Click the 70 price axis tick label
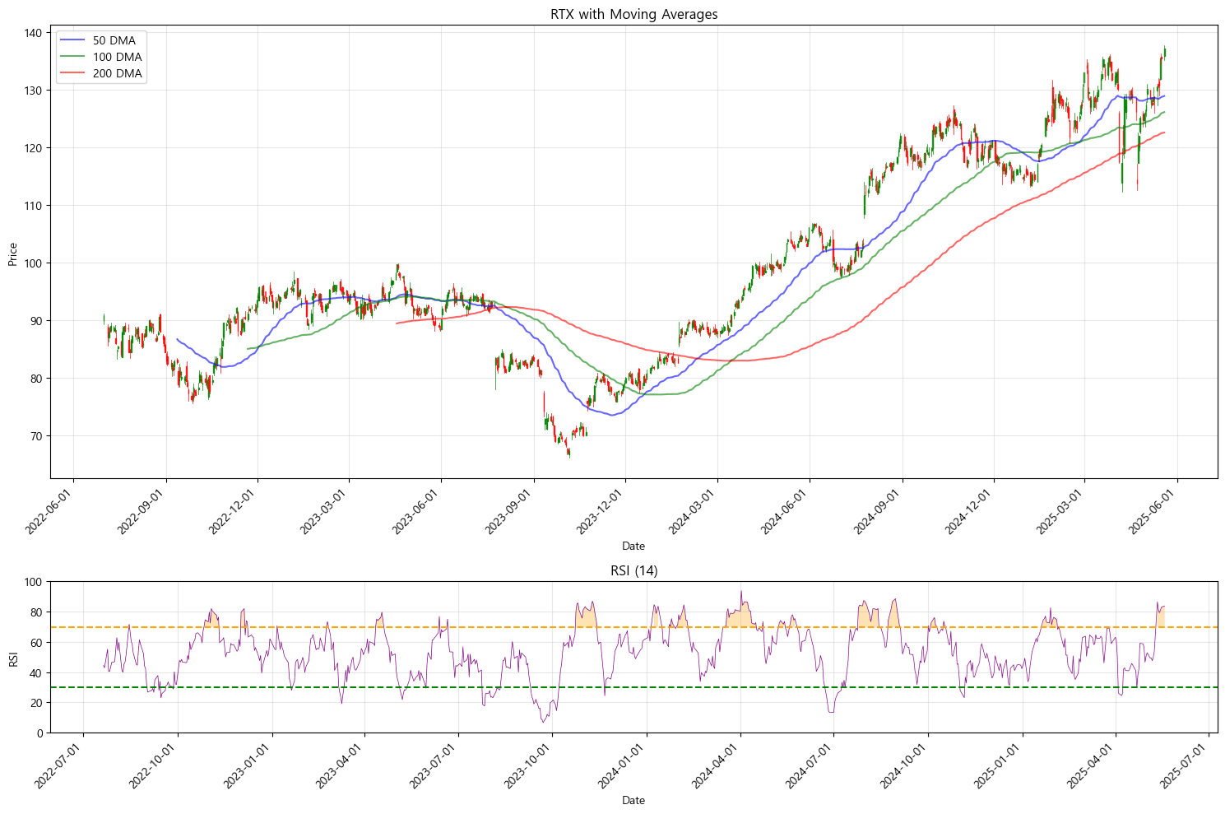Image resolution: width=1225 pixels, height=814 pixels. click(37, 436)
